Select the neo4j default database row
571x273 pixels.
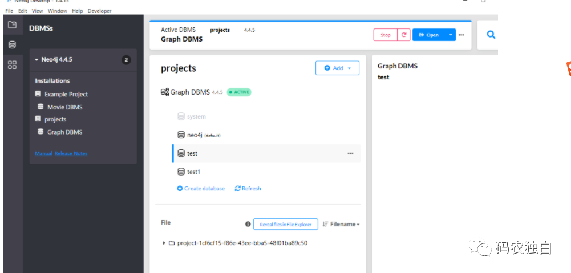click(266, 135)
